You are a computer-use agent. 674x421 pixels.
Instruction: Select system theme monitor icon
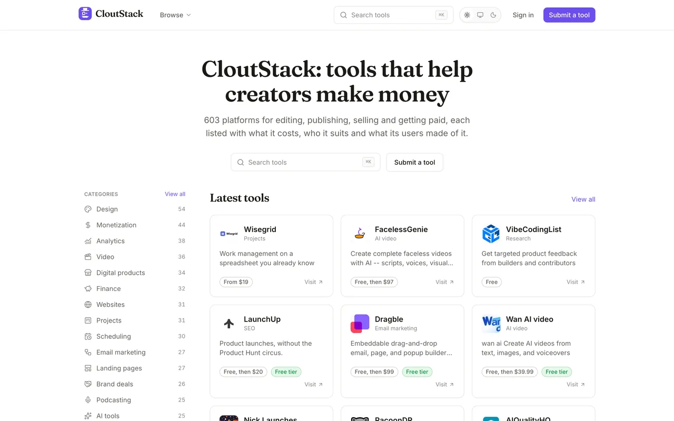pyautogui.click(x=480, y=15)
